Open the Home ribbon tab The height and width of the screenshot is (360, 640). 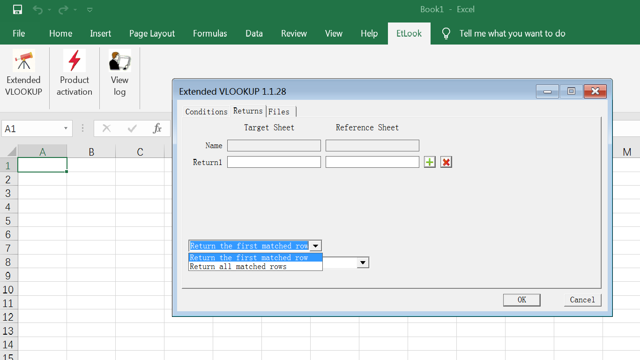point(60,33)
